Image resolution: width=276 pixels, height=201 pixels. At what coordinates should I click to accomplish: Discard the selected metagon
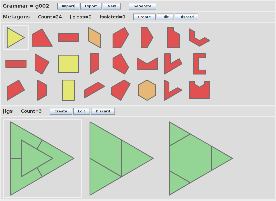186,17
